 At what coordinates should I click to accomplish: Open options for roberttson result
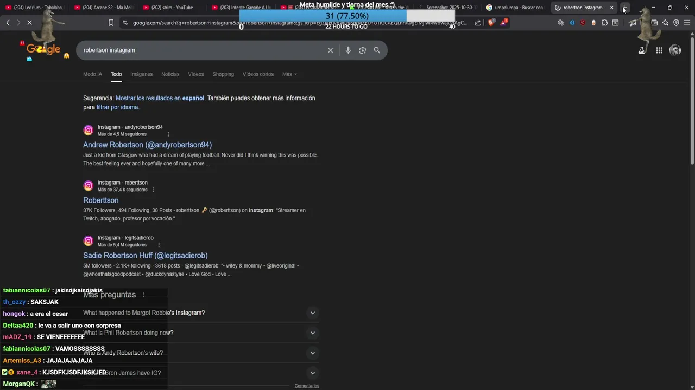153,190
